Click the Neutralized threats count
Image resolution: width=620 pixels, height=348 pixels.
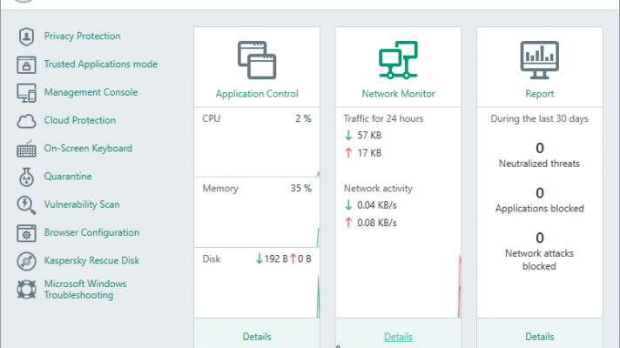(x=539, y=148)
